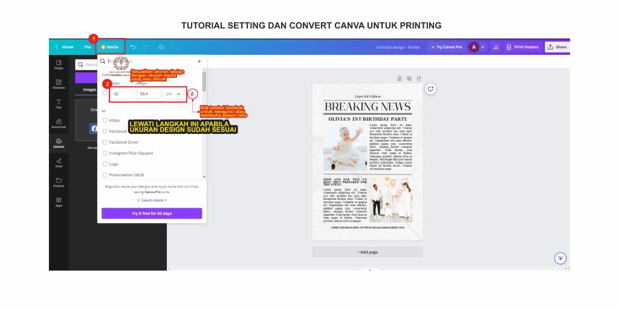Click Try Canva Pro button
The width and height of the screenshot is (619, 309).
447,47
